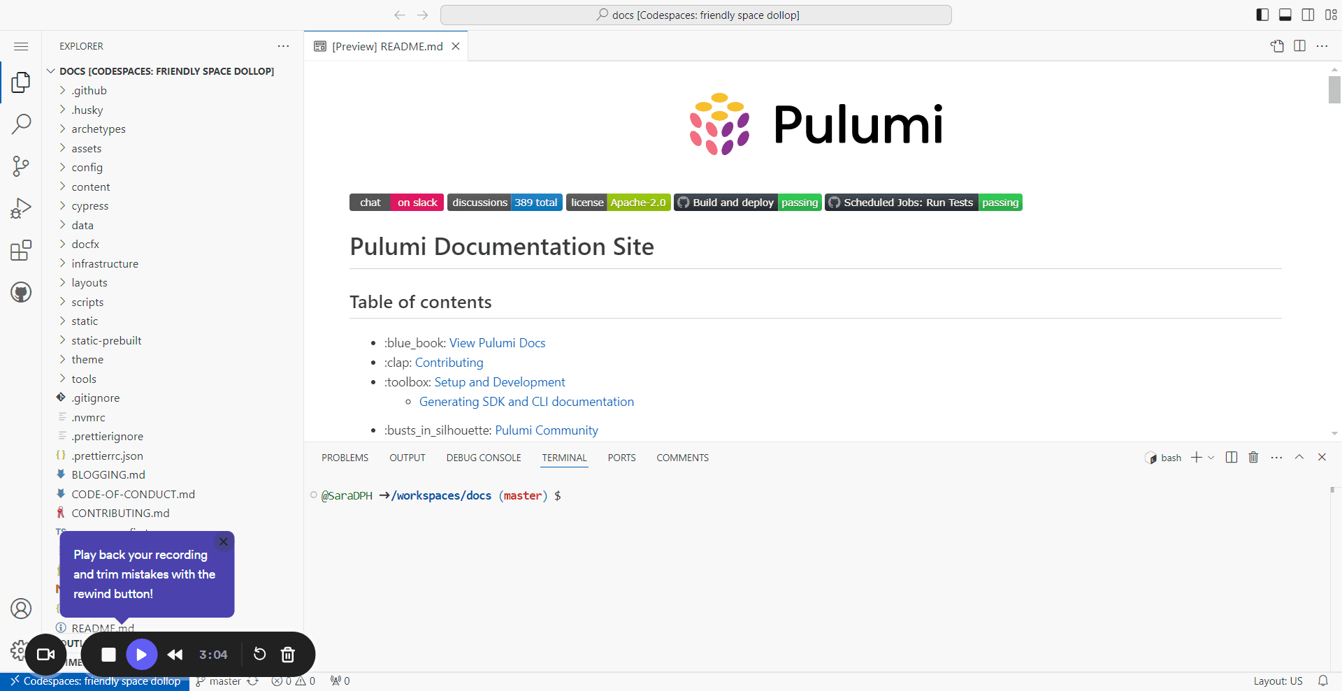Viewport: 1342px width, 691px height.
Task: Follow the Contributing link
Action: (x=449, y=363)
